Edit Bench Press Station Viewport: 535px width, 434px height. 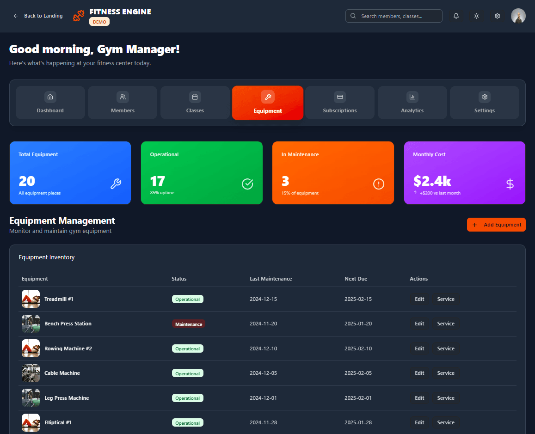coord(419,324)
